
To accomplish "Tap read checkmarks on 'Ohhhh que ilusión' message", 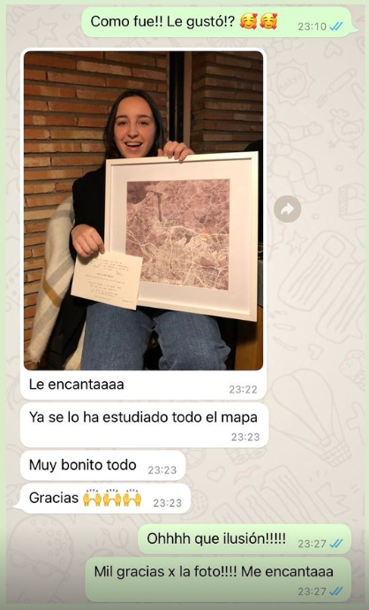I will (336, 544).
